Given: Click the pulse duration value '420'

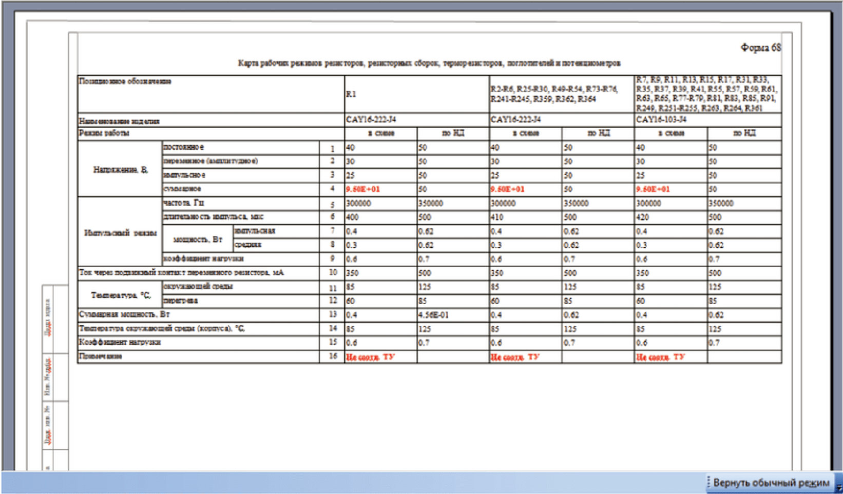Looking at the screenshot, I should tap(642, 218).
